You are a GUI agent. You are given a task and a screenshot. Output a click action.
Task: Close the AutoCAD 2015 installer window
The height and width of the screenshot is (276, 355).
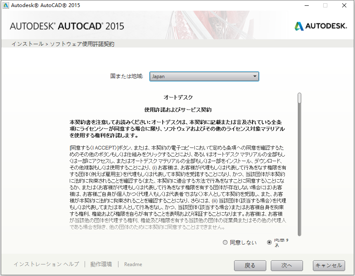(344, 5)
